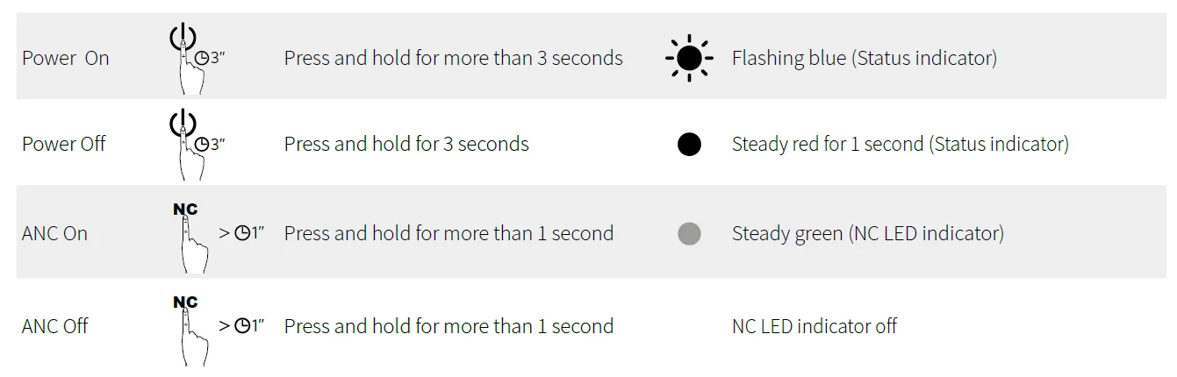The width and height of the screenshot is (1177, 377).
Task: Click "Press and hold for more than 3 seconds"
Action: coord(453,59)
